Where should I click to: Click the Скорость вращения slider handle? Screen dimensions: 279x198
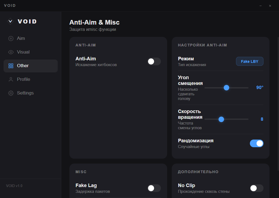pyautogui.click(x=221, y=119)
